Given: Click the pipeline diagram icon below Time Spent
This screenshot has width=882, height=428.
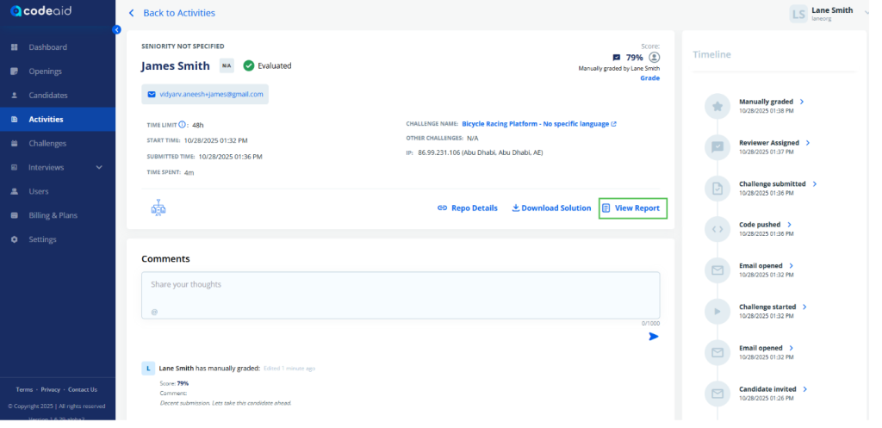Looking at the screenshot, I should click(158, 208).
